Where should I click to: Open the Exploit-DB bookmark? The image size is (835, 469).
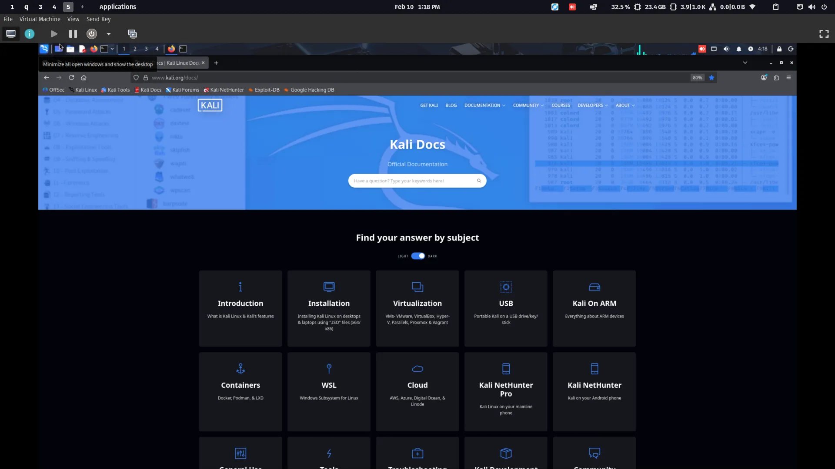(x=264, y=90)
